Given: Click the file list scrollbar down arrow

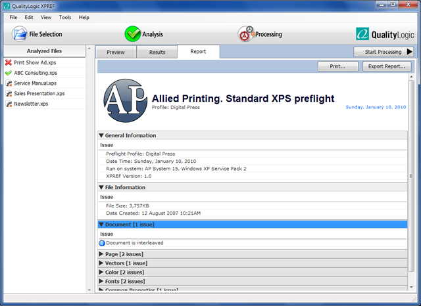Looking at the screenshot, I should pos(89,290).
